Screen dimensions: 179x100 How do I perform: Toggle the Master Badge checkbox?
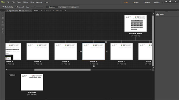coord(3,7)
